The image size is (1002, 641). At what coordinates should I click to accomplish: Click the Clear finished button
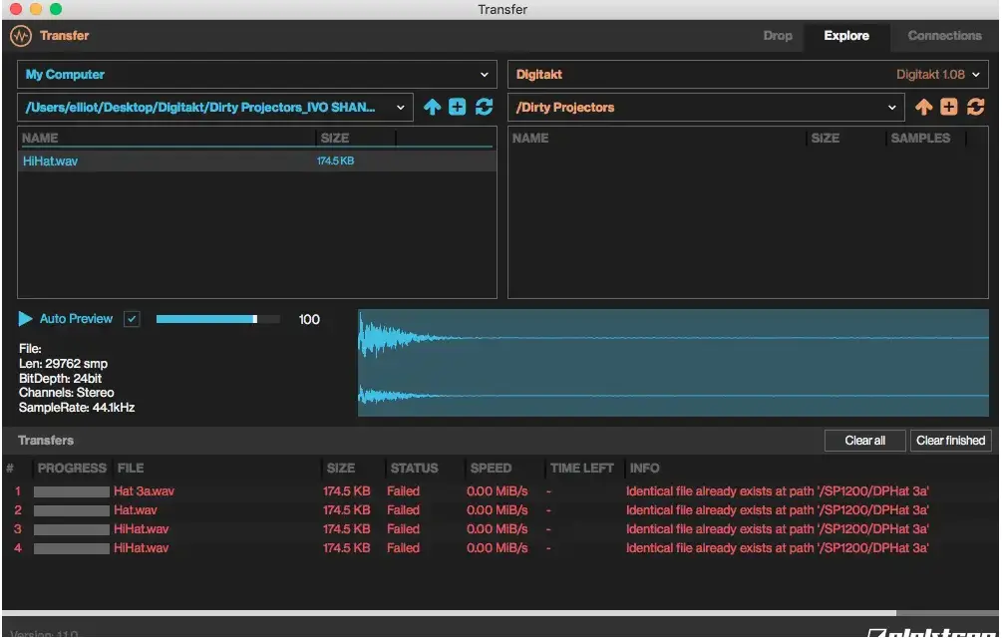[x=950, y=440]
